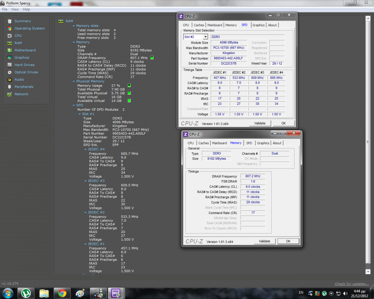
Task: Open Paint from the taskbar
Action: click(80, 293)
